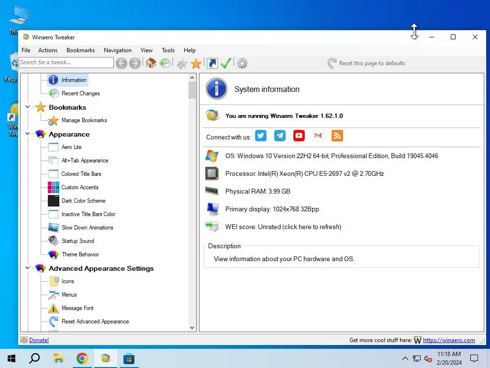Click the Search for a tweak field
This screenshot has height=368, width=490.
tap(66, 62)
